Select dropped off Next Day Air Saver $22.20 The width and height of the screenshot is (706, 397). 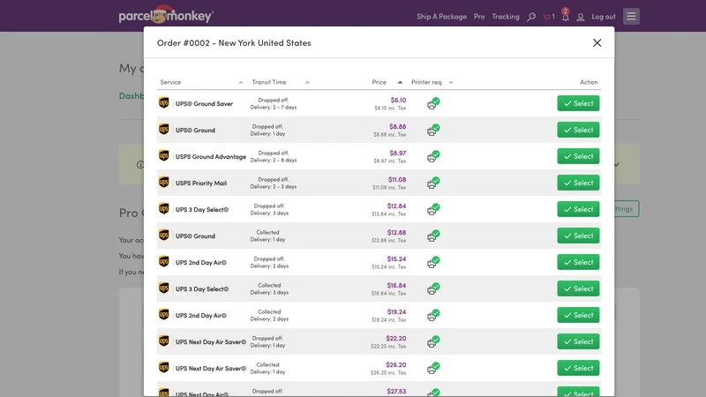pyautogui.click(x=578, y=341)
